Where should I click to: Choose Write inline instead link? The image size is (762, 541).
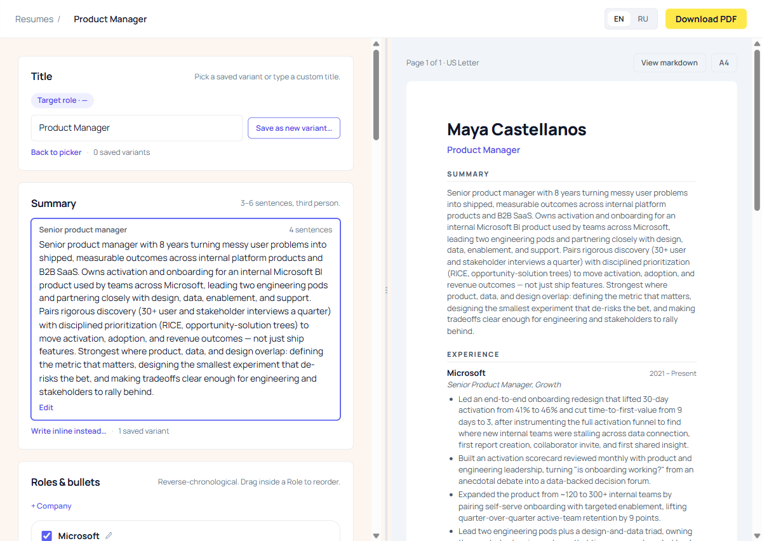pyautogui.click(x=69, y=431)
